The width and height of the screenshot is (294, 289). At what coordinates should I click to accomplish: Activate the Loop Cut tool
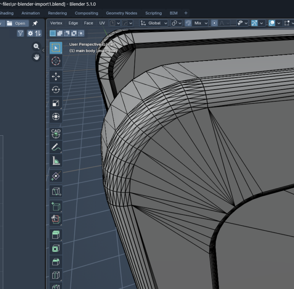coord(56,275)
